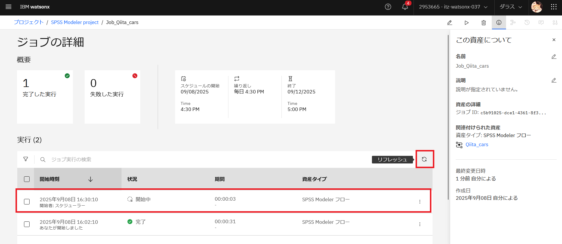Click the end date 09/12/2025
Screen dimensions: 562x244
click(301, 92)
